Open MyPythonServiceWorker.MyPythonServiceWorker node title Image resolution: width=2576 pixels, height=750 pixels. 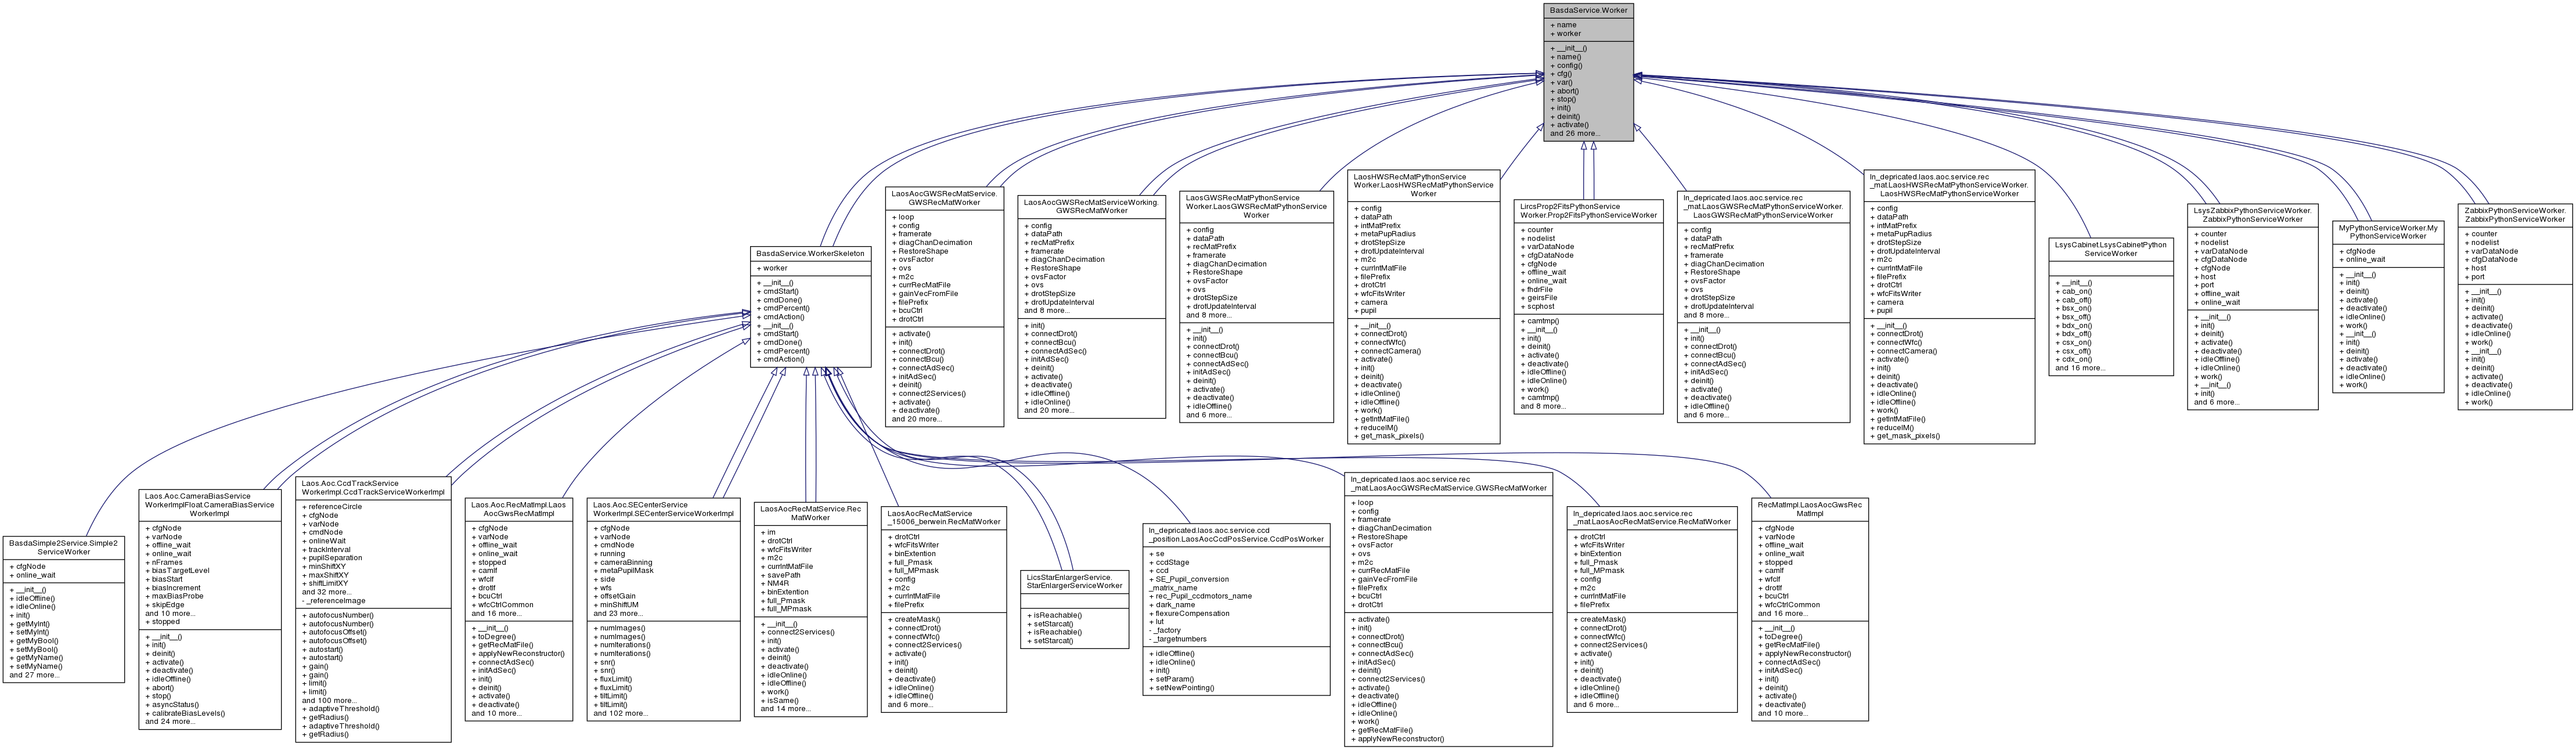[x=2387, y=232]
